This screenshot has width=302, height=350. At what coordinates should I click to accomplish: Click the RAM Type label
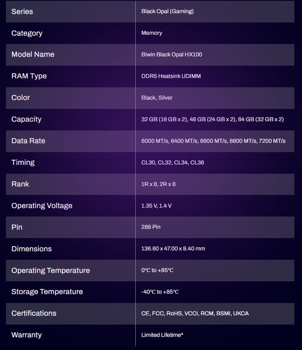[x=29, y=76]
